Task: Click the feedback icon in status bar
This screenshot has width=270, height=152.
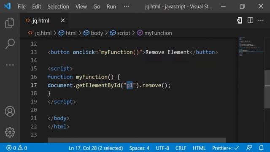Action: (249, 148)
